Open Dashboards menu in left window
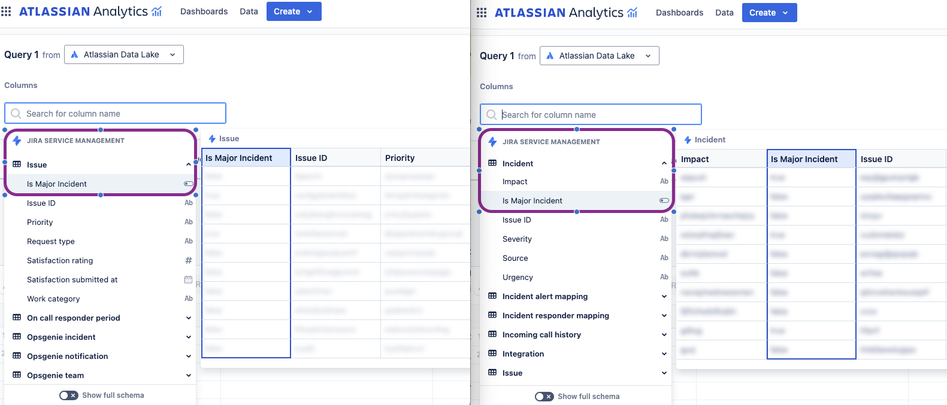Image resolution: width=947 pixels, height=405 pixels. click(204, 11)
